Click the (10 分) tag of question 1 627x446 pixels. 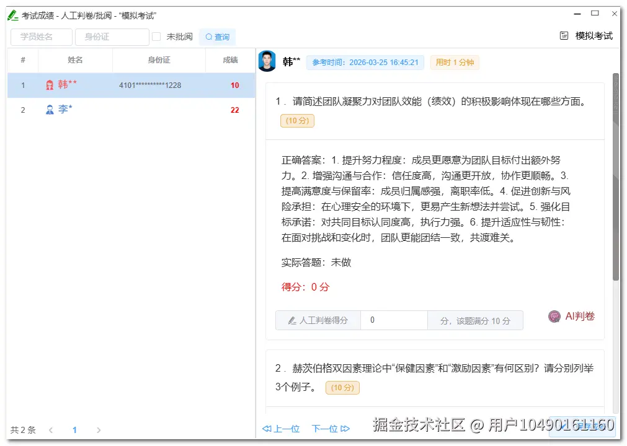pos(297,121)
